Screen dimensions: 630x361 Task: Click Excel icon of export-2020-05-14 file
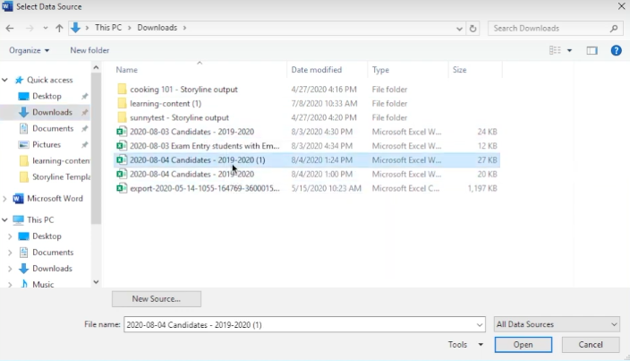point(122,188)
